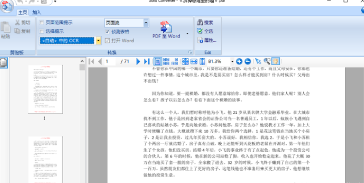Toggle the 选择提示 checkbox
This screenshot has height=183, width=364.
pyautogui.click(x=42, y=31)
